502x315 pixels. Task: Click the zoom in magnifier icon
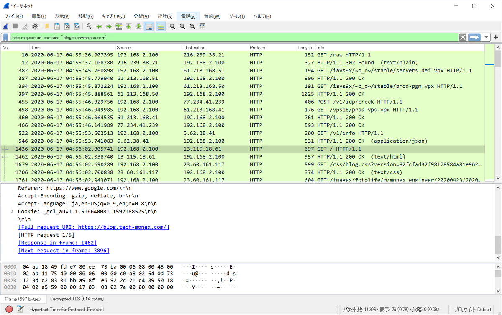(172, 26)
